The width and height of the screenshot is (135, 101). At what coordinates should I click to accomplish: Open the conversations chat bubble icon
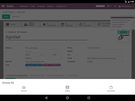115,6
